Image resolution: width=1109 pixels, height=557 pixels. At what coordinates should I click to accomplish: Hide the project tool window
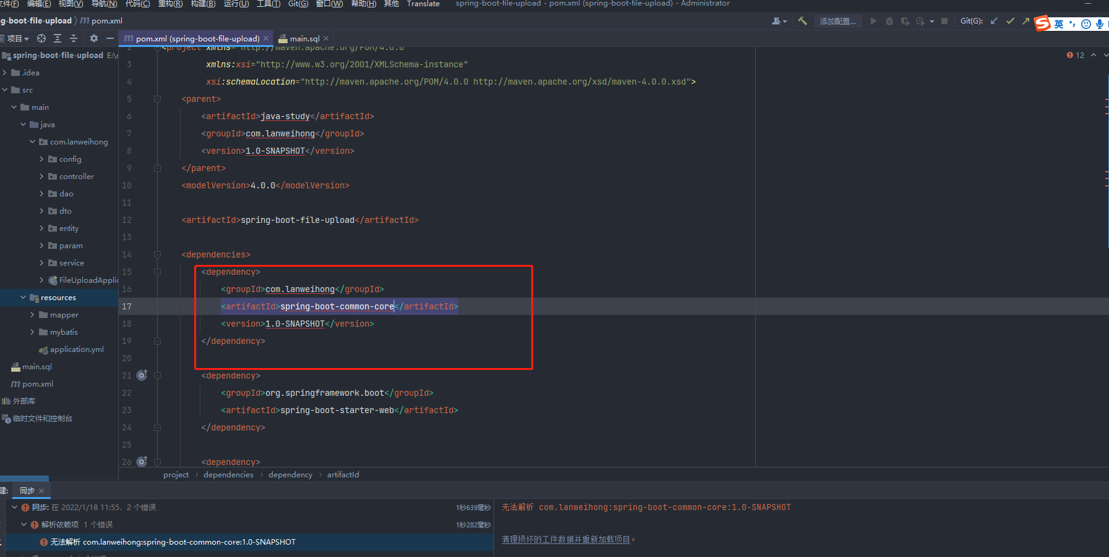(110, 38)
